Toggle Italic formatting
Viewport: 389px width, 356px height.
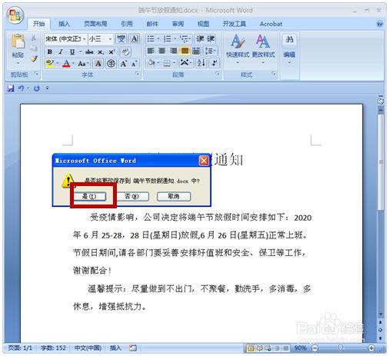pos(61,52)
